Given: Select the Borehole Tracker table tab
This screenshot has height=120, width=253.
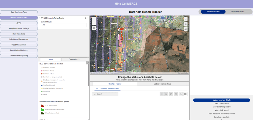Looking at the screenshot, I should [115, 84].
